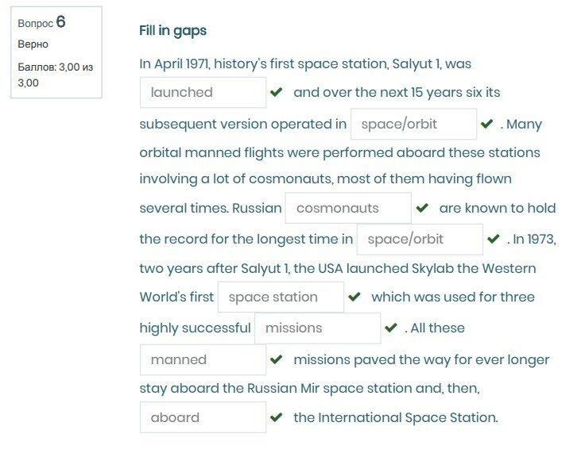Click the checkmark beside second 'space/orbit' field
The image size is (585, 453).
(494, 239)
